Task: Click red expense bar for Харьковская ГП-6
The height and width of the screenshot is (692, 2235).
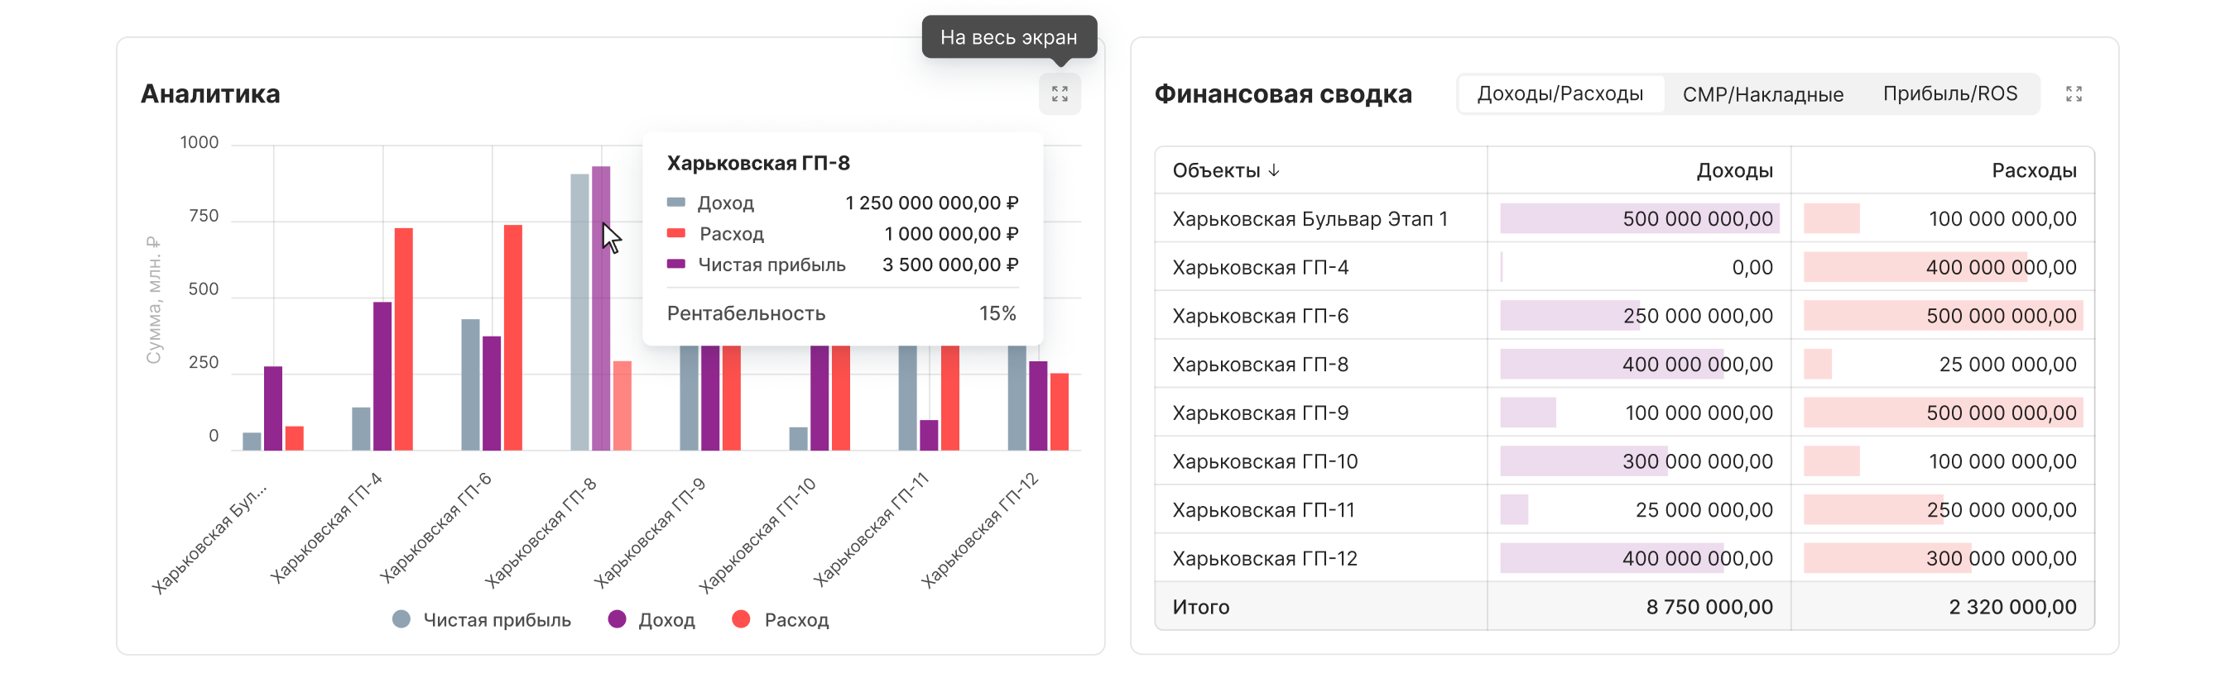Action: tap(512, 338)
